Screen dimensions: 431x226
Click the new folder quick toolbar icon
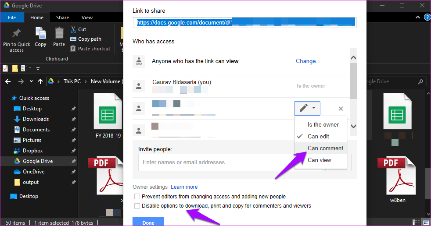pos(15,68)
